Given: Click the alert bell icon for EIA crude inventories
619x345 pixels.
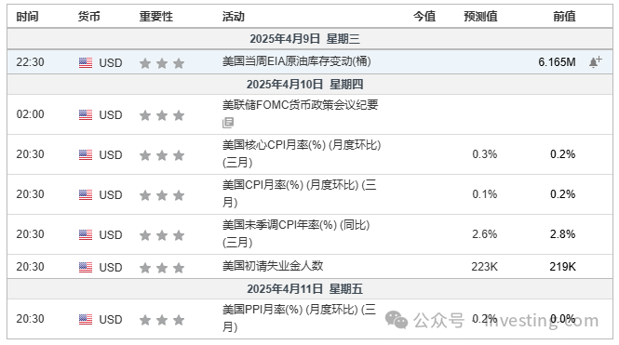Looking at the screenshot, I should (596, 62).
